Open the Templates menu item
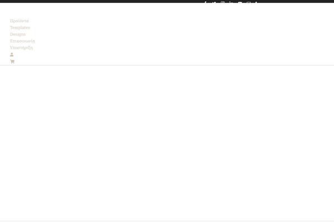 click(20, 28)
